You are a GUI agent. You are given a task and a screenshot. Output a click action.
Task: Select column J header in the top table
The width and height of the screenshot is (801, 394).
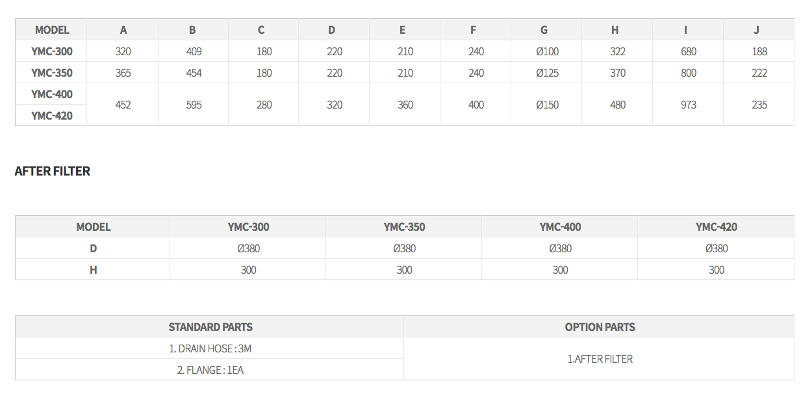click(756, 30)
